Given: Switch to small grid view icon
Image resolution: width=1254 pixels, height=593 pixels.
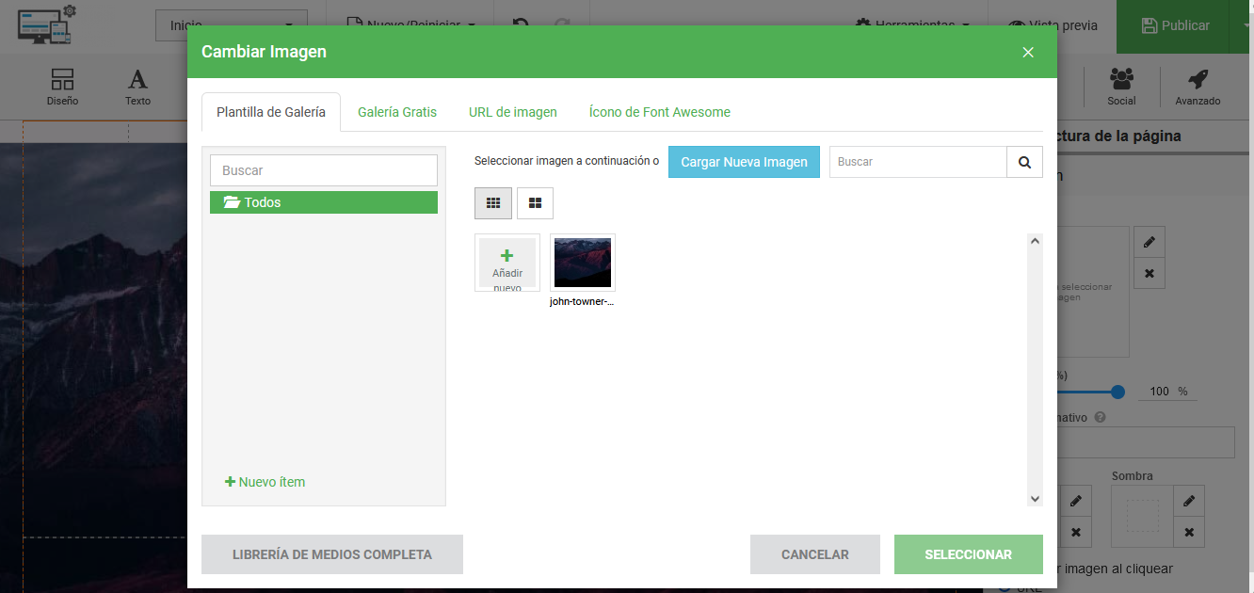Looking at the screenshot, I should tap(493, 203).
